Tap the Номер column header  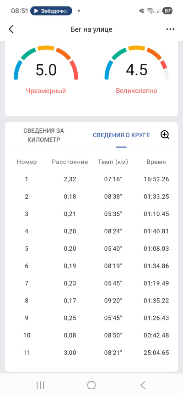pos(27,162)
